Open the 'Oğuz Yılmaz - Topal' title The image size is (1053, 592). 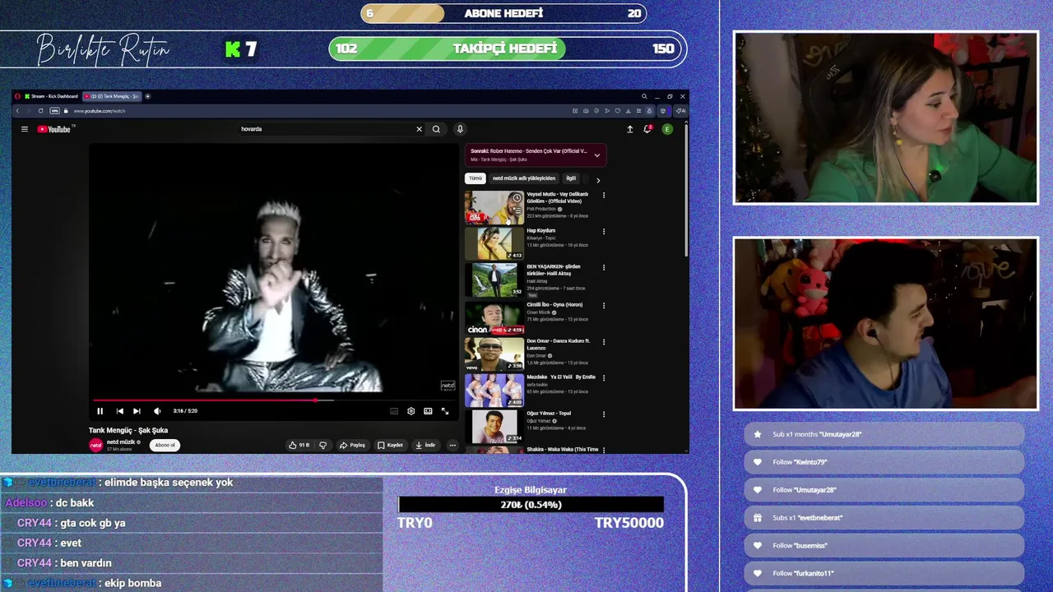coord(549,413)
